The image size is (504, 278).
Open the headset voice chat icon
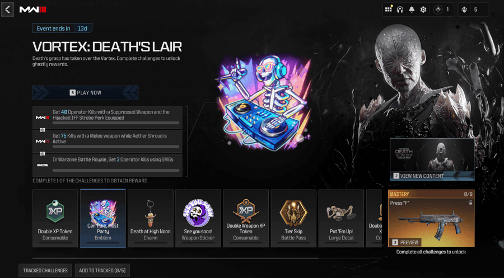(x=400, y=10)
